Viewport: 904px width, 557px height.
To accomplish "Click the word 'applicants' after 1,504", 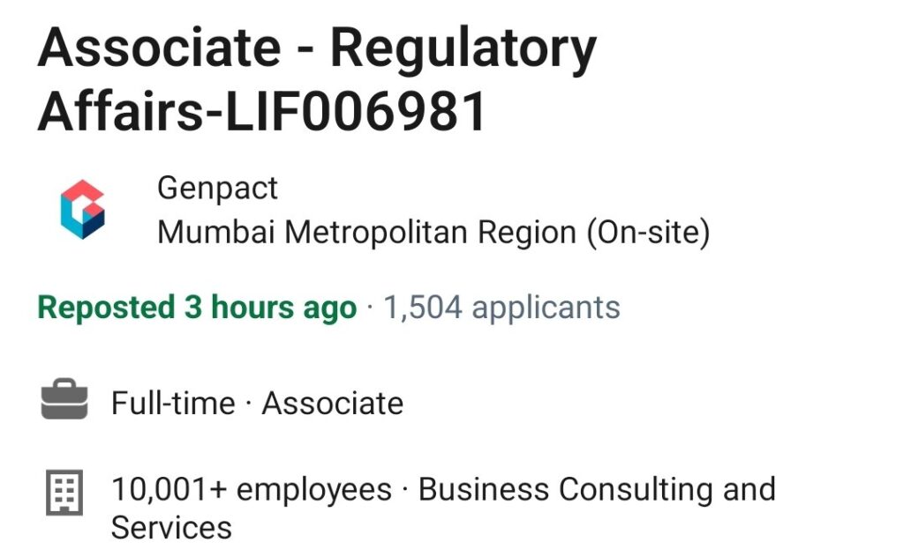I will tap(546, 309).
